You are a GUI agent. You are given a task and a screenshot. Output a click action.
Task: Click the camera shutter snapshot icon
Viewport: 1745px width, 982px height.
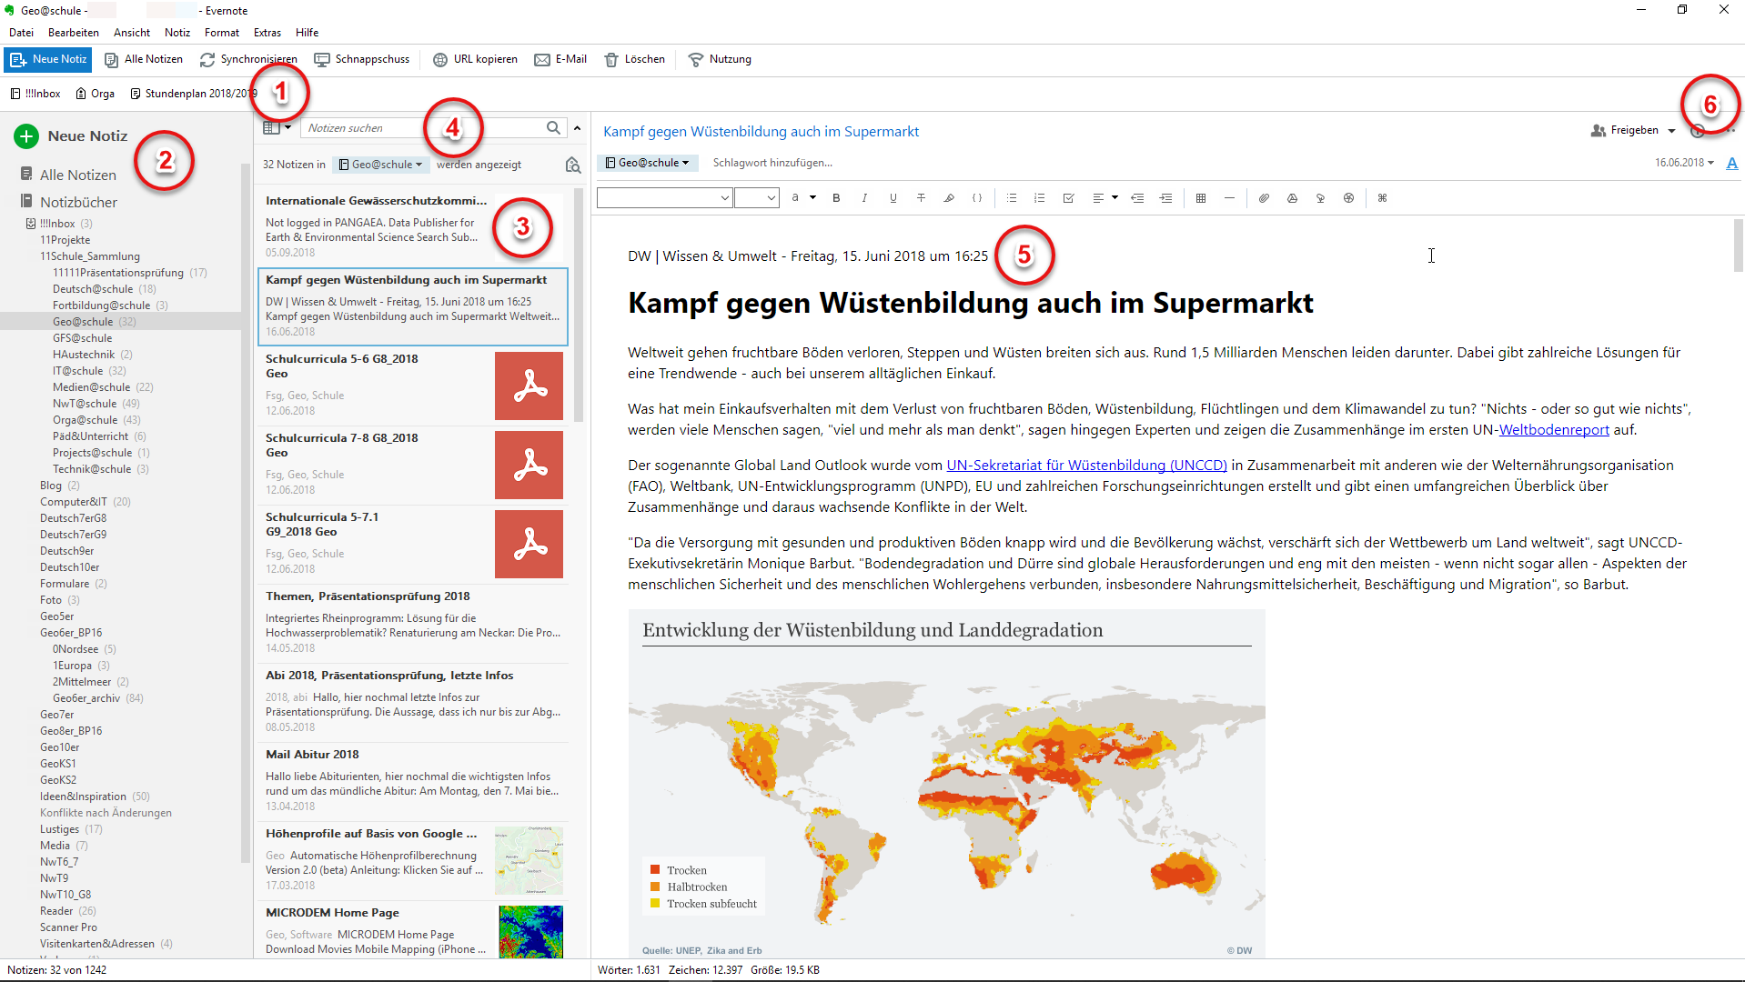1348,198
